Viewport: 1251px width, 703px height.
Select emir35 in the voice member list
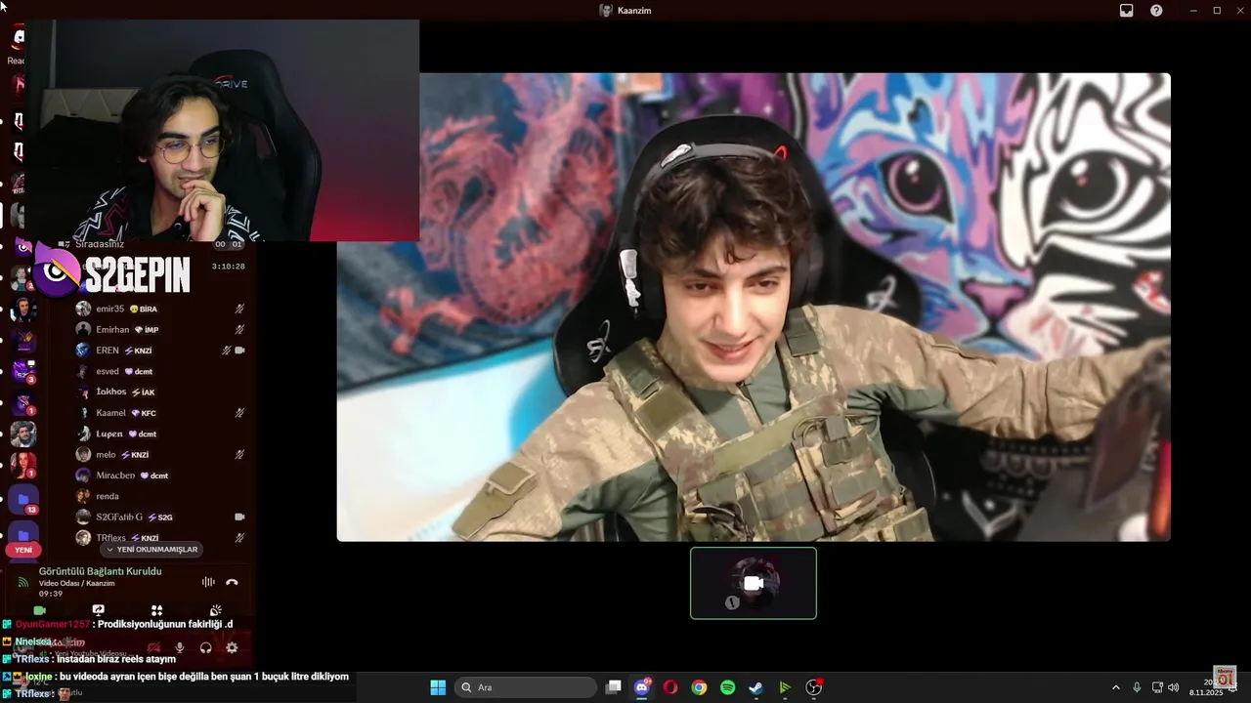coord(161,309)
